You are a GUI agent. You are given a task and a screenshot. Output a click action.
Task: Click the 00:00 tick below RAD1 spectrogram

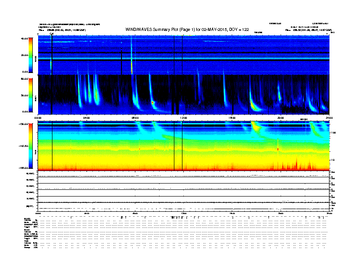[38, 118]
